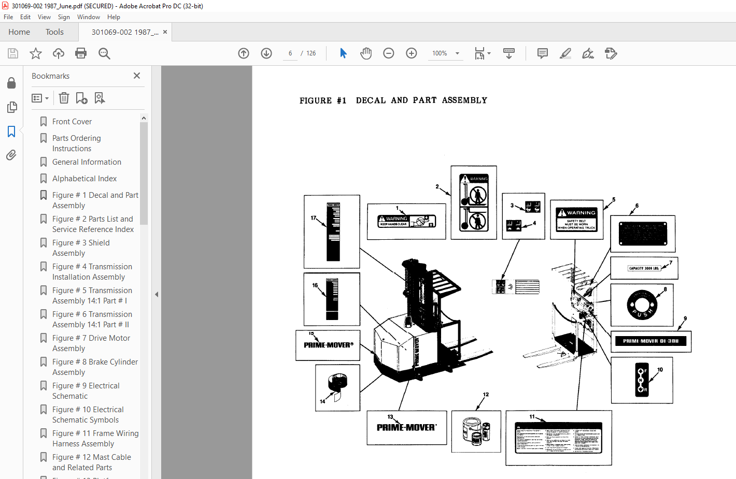Click the bookmarks panel vertical scrollbar
The width and height of the screenshot is (736, 479).
[144, 173]
